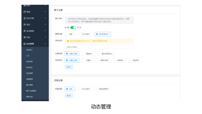This screenshot has height=114, width=202.
Task: Open the 推荐分类 submenu item
Action: click(x=29, y=97)
